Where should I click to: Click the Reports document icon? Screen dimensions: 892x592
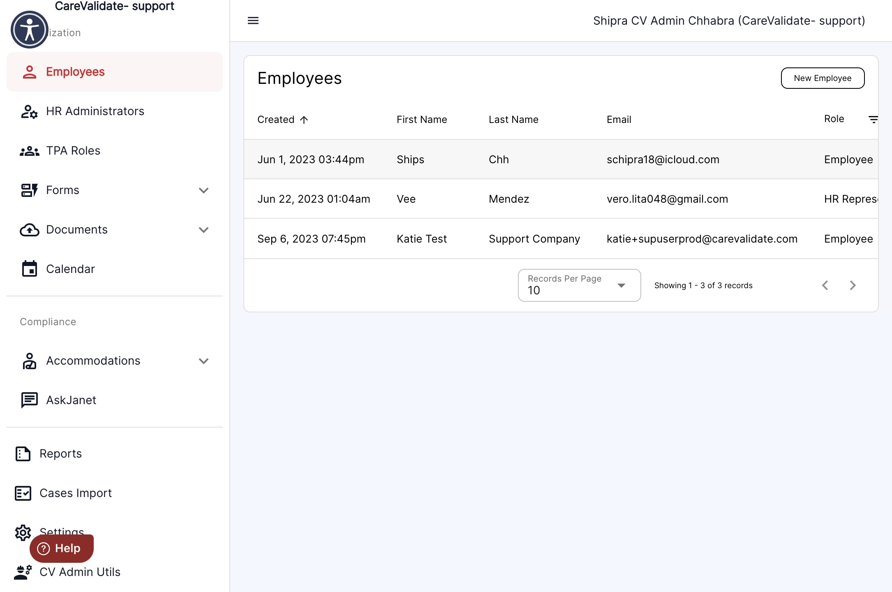click(23, 454)
